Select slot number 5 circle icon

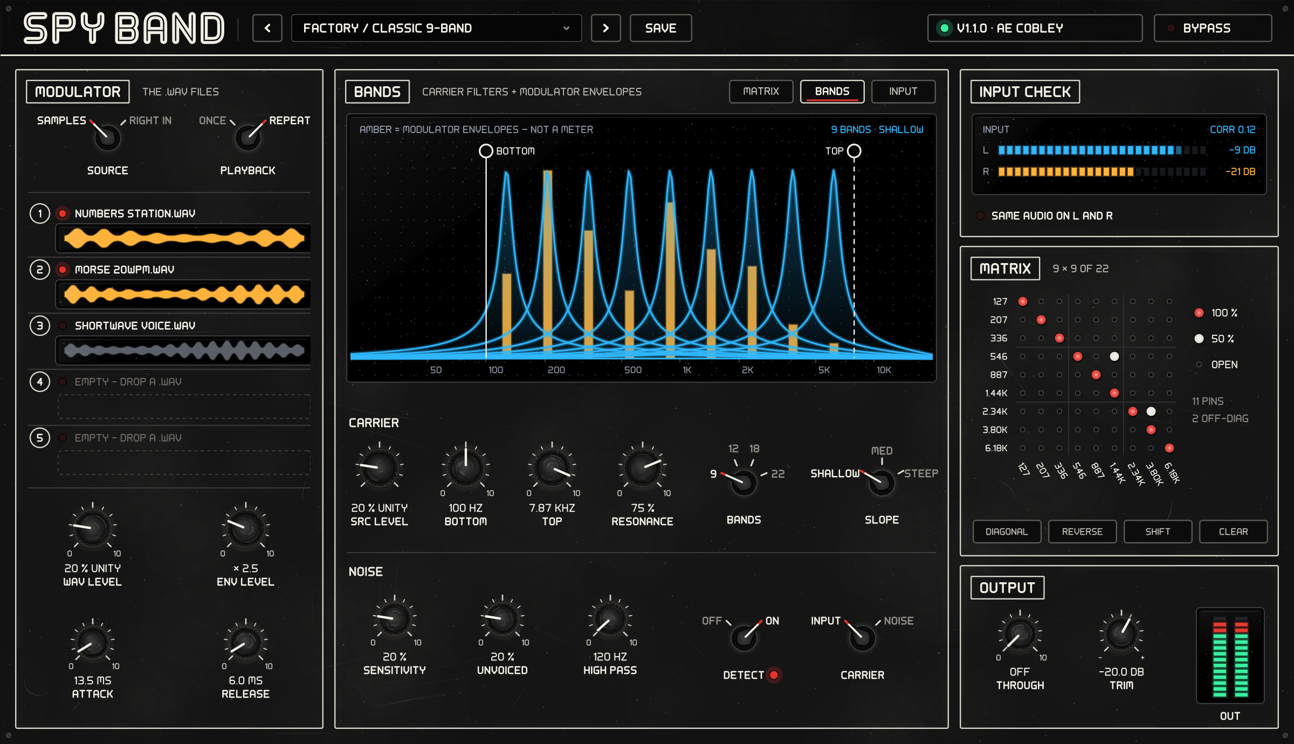(x=40, y=438)
